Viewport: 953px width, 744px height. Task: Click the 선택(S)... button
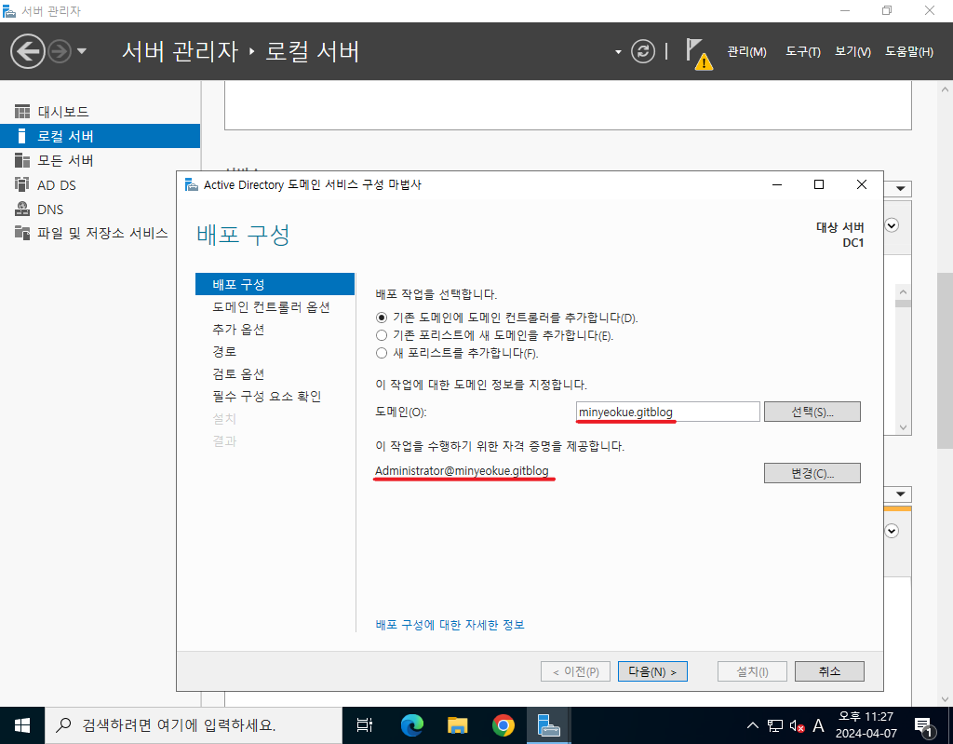(812, 412)
